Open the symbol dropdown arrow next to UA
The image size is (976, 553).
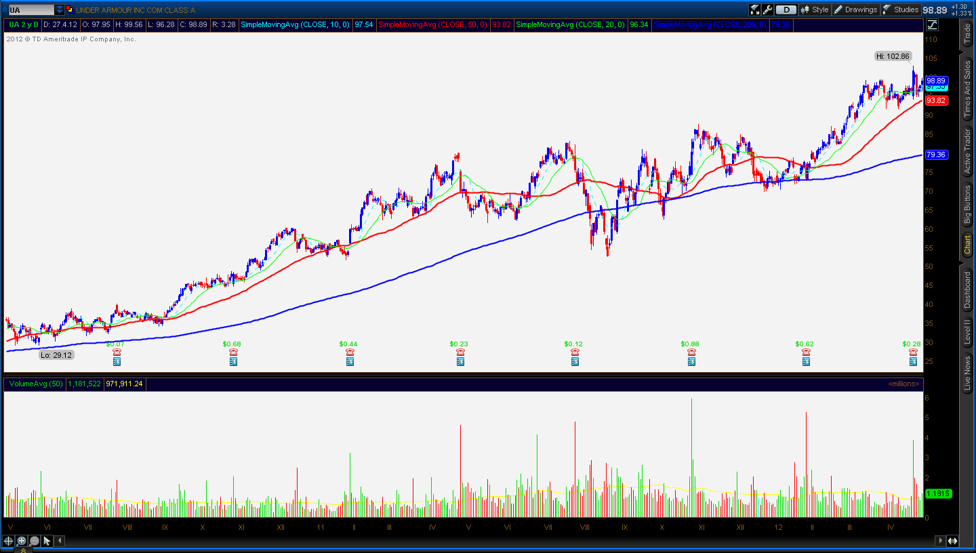point(60,10)
